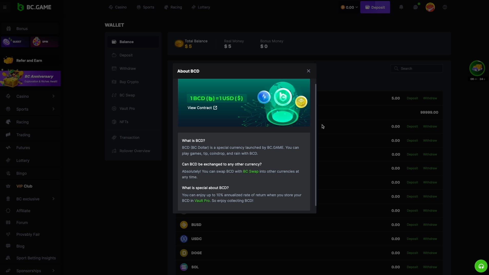Click Withdraw in the SOL row
Viewport: 489px width, 275px height.
point(430,267)
